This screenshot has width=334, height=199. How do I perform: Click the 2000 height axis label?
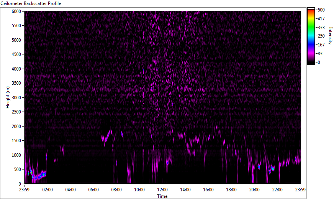click(x=16, y=127)
